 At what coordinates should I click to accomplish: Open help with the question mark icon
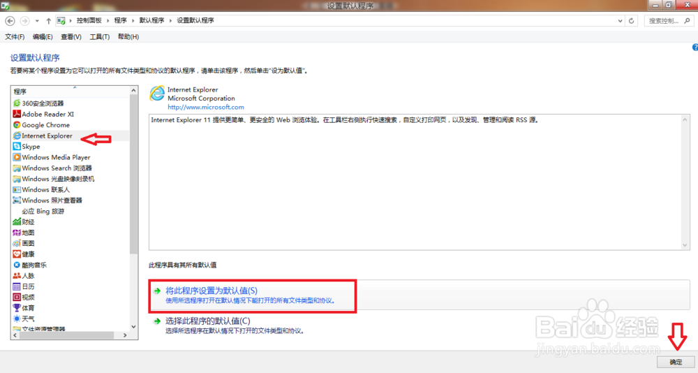pos(695,47)
